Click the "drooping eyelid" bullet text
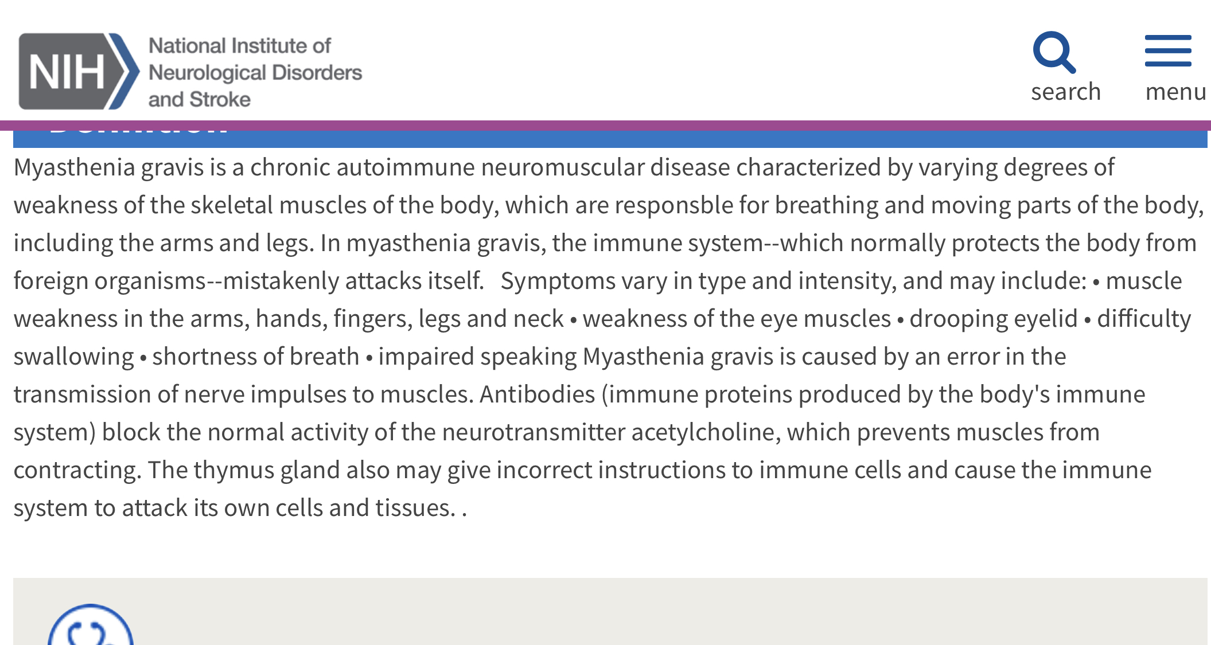 point(994,319)
